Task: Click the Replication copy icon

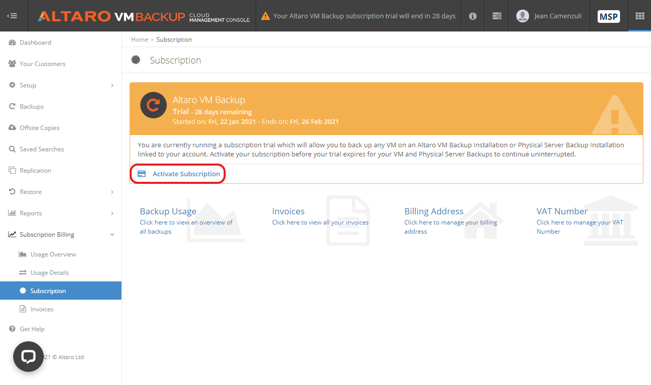Action: coord(12,171)
